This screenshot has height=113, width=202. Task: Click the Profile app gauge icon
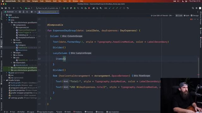click(82, 8)
